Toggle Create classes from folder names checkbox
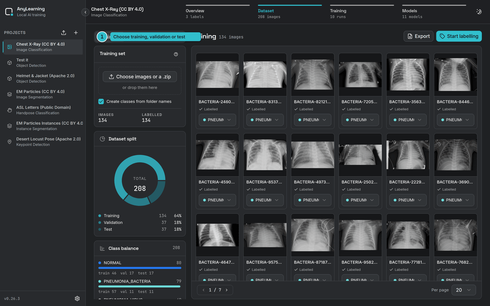Image resolution: width=490 pixels, height=306 pixels. 101,102
